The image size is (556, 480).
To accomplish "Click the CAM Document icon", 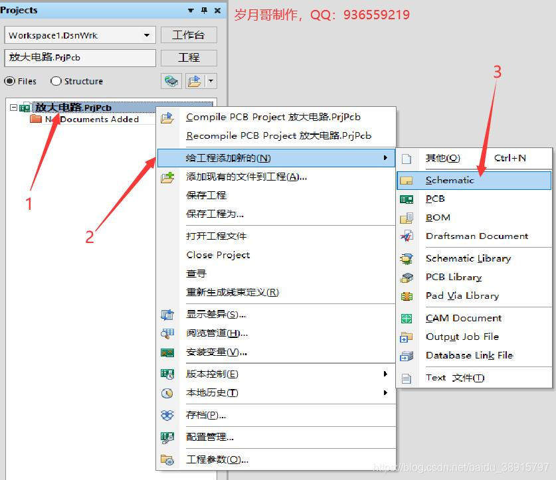I will tap(407, 319).
